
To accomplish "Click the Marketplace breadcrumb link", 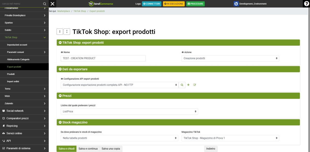I will (x=64, y=11).
